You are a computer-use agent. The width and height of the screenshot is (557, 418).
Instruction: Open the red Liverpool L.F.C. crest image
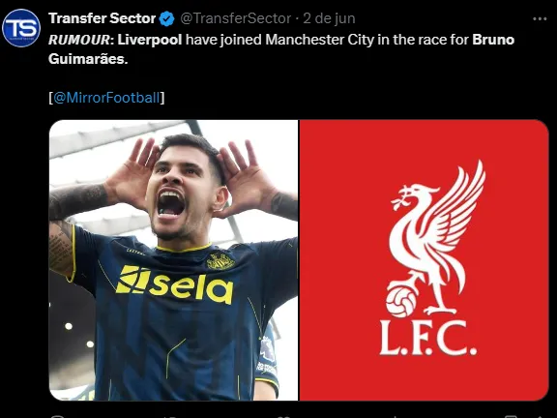(425, 260)
